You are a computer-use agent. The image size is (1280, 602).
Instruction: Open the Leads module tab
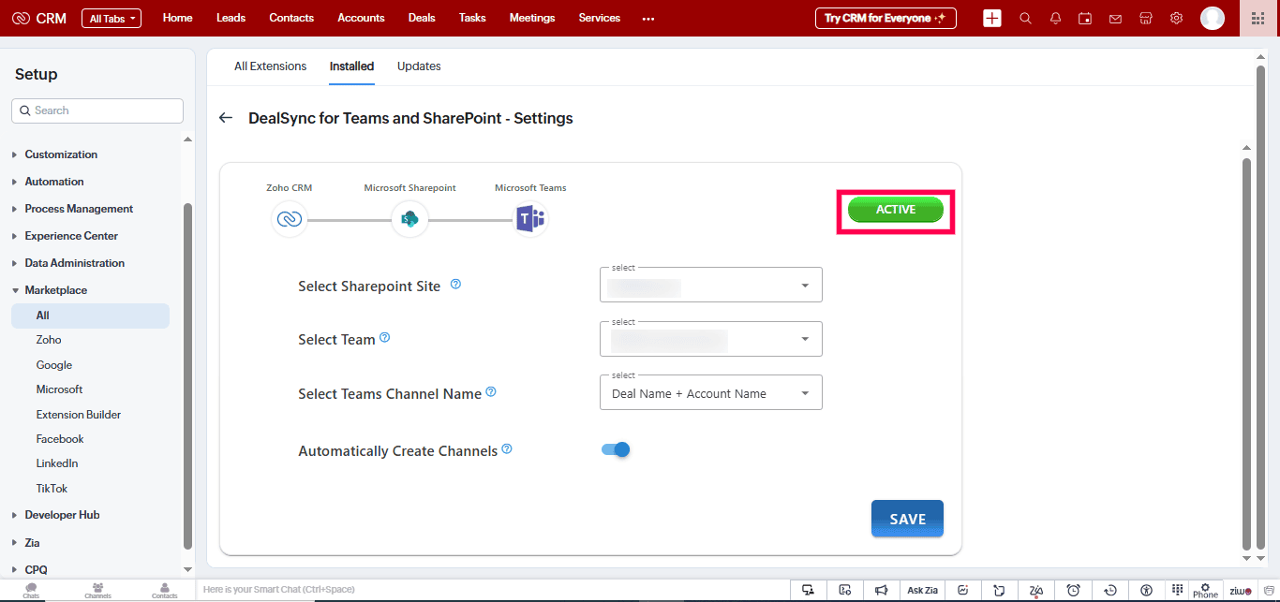tap(231, 18)
